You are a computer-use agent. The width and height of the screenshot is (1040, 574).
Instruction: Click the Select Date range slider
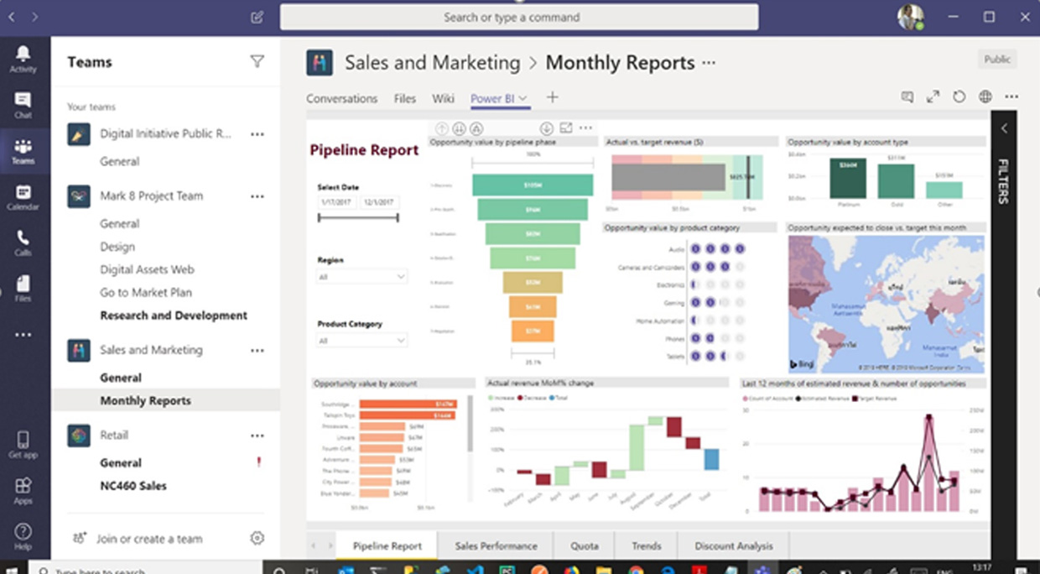pos(358,218)
